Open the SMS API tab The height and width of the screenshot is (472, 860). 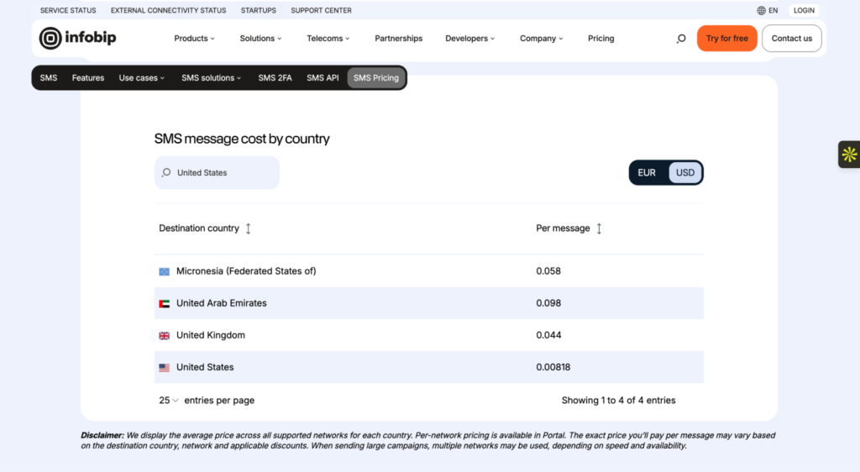(x=322, y=78)
